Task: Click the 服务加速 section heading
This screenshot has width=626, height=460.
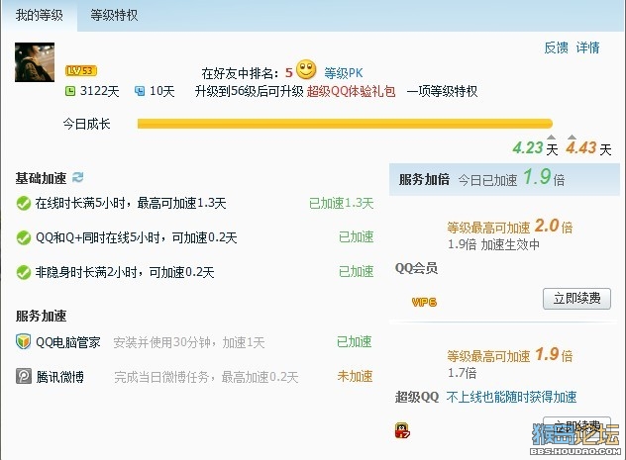Action: point(41,317)
